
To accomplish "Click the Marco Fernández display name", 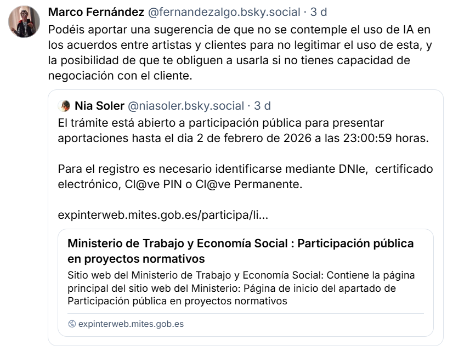I will pyautogui.click(x=95, y=12).
